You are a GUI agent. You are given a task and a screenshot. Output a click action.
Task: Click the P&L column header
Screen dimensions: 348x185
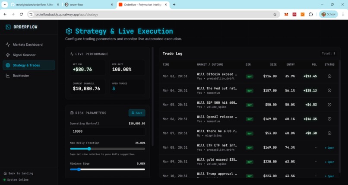[x=314, y=65]
